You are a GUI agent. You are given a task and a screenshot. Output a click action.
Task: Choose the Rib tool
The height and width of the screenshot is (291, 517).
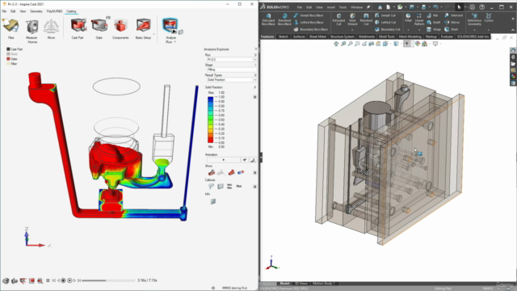432,15
